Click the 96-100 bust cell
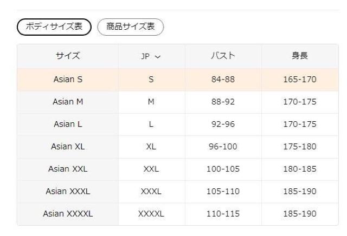This screenshot has width=347, height=236. 223,147
